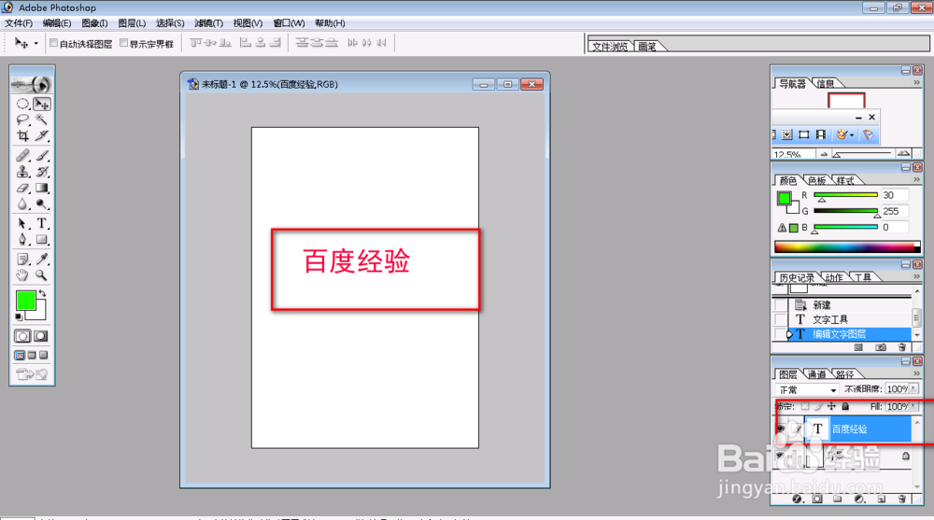Open the palette icon dropdown arrow
Screen dimensions: 934x520
(x=852, y=135)
